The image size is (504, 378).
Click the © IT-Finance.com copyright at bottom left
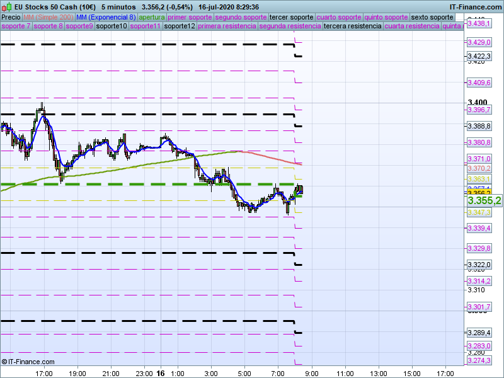tap(28, 362)
